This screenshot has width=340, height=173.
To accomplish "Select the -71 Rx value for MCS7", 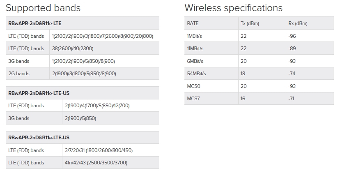I will click(292, 99).
